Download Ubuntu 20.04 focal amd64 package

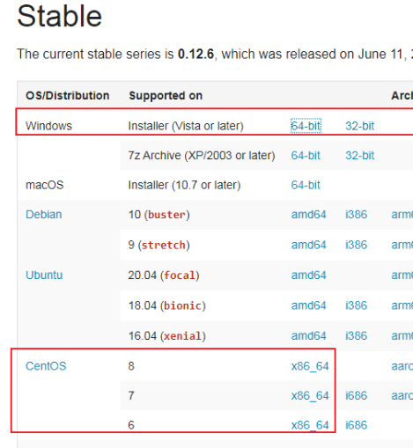coord(308,275)
